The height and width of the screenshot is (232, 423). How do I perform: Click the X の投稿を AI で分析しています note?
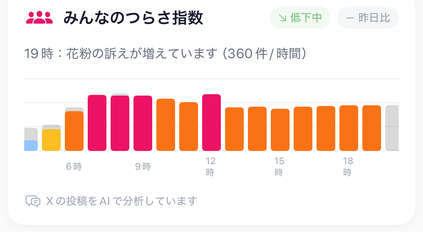coord(121,201)
